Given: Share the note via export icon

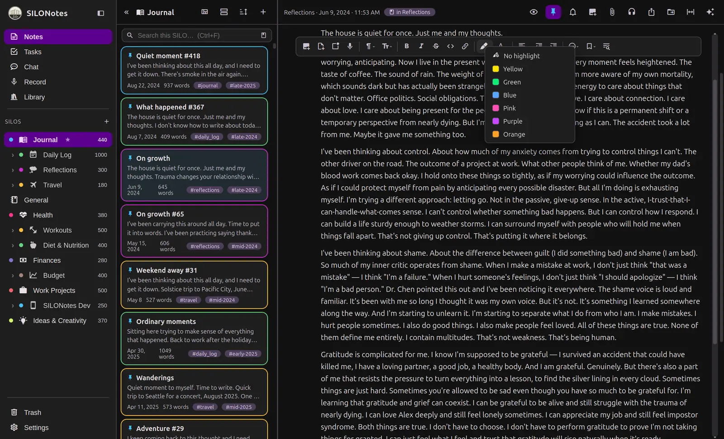Looking at the screenshot, I should [x=651, y=12].
